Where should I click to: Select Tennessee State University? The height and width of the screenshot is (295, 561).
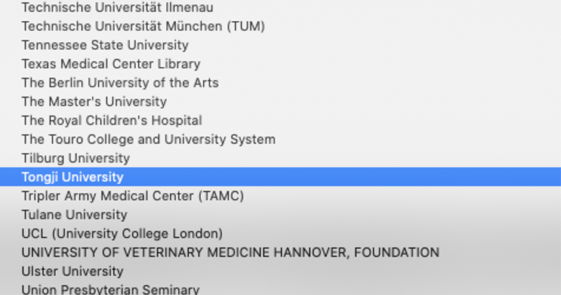pyautogui.click(x=281, y=45)
